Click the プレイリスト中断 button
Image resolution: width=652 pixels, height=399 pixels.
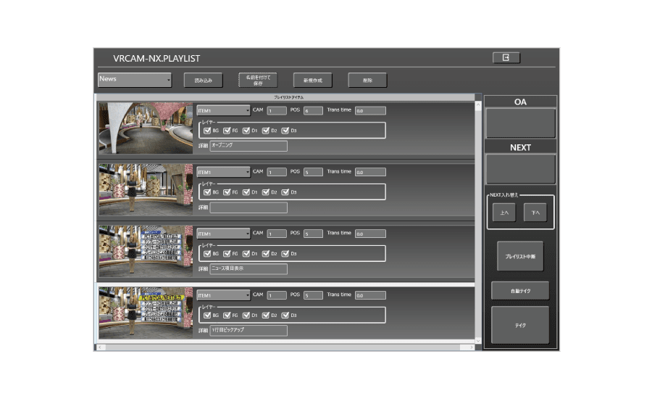tap(519, 256)
